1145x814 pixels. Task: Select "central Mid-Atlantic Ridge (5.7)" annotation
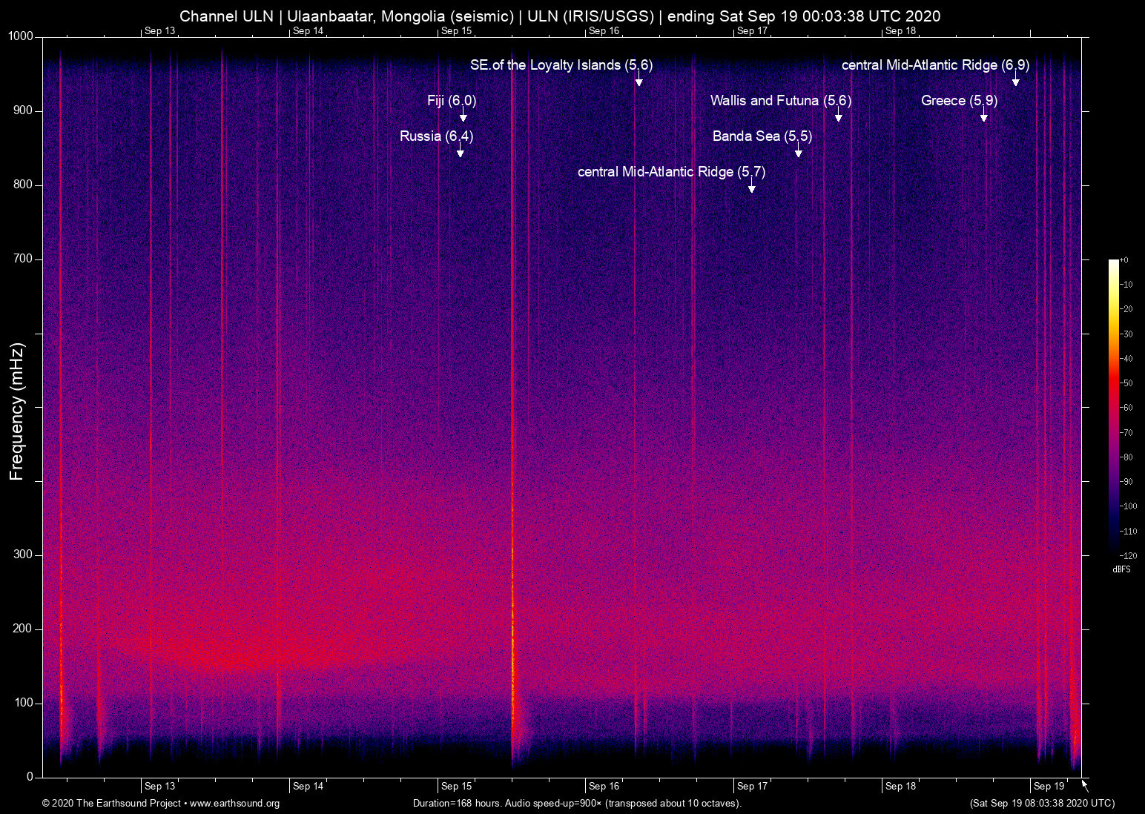tap(670, 172)
